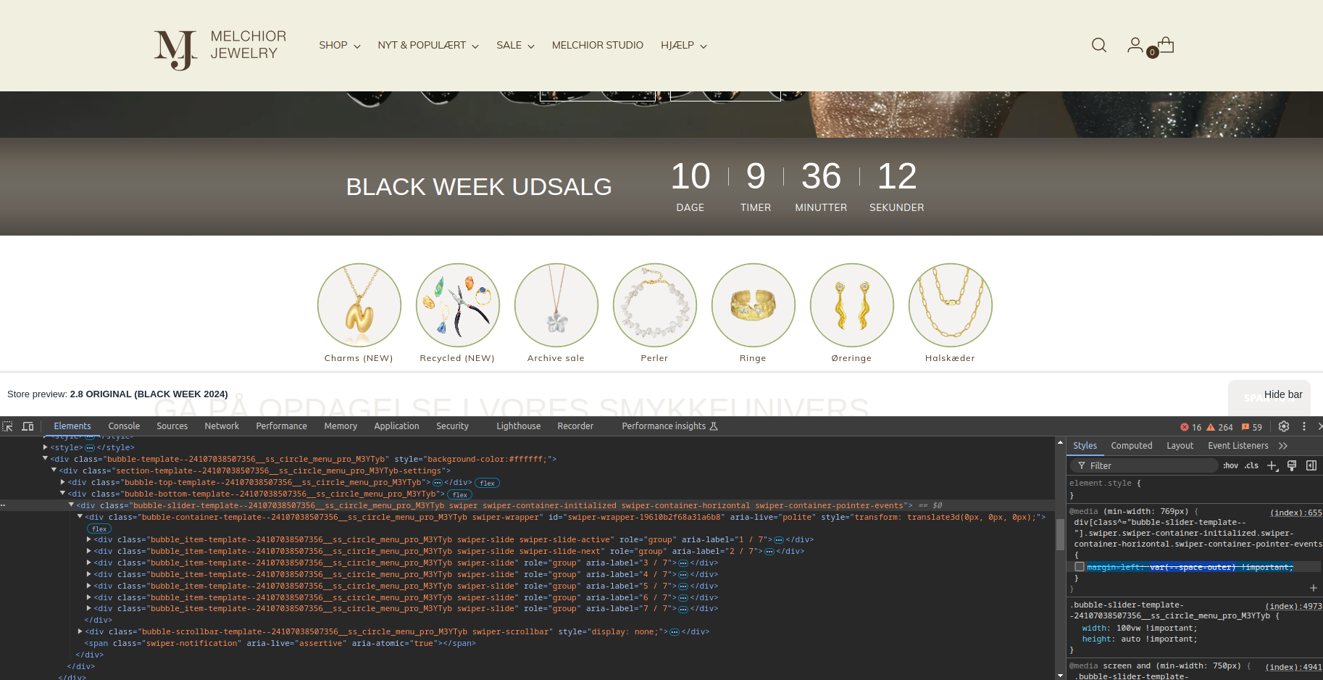This screenshot has width=1323, height=680.
Task: Open the Lighthouse tab
Action: click(x=518, y=426)
